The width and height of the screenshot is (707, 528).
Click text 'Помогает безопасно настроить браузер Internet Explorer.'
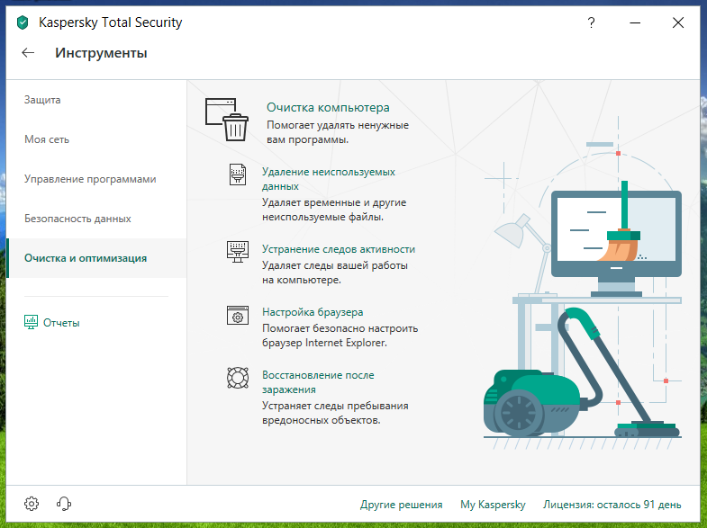(x=340, y=336)
